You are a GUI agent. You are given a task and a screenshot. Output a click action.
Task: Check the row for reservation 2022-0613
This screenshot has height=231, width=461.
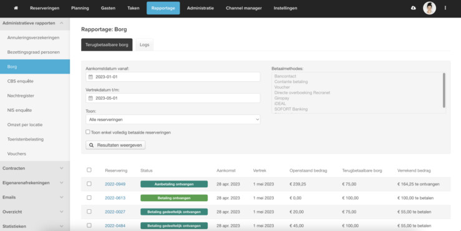click(x=89, y=197)
